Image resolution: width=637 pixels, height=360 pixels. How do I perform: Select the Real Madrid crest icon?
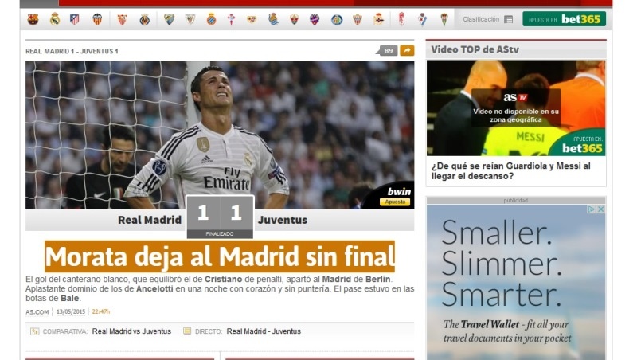[55, 19]
